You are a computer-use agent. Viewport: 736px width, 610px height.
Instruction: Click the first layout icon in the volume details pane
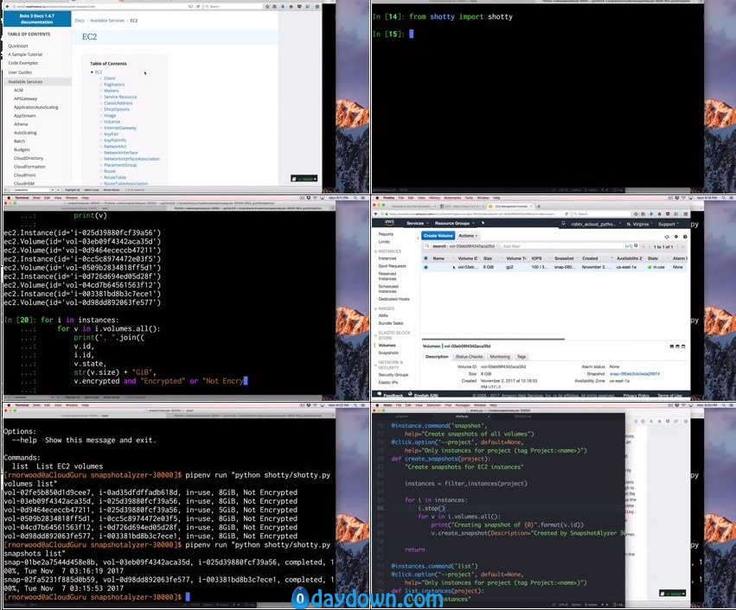672,346
